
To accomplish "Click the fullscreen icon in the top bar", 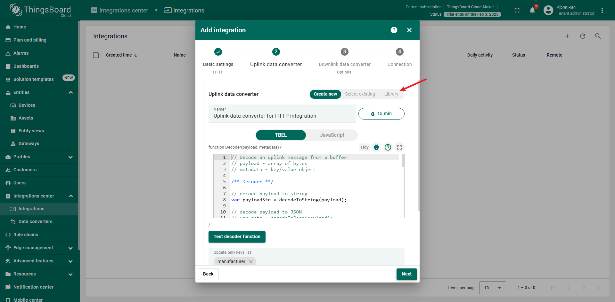I will point(517,10).
